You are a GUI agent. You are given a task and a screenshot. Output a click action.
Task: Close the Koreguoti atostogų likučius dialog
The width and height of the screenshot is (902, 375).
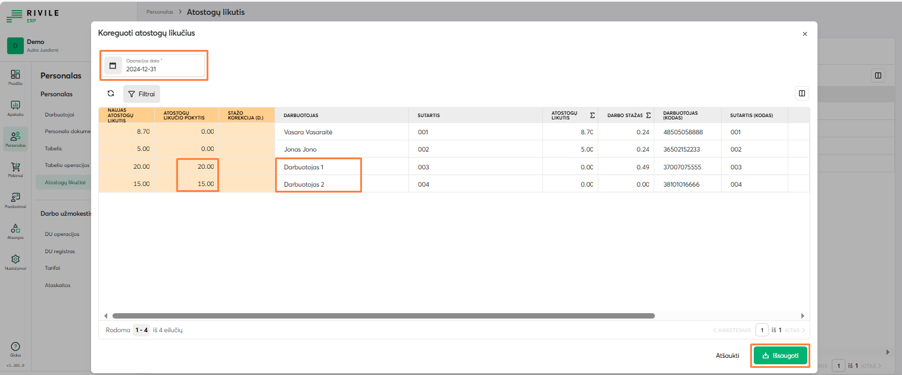804,34
